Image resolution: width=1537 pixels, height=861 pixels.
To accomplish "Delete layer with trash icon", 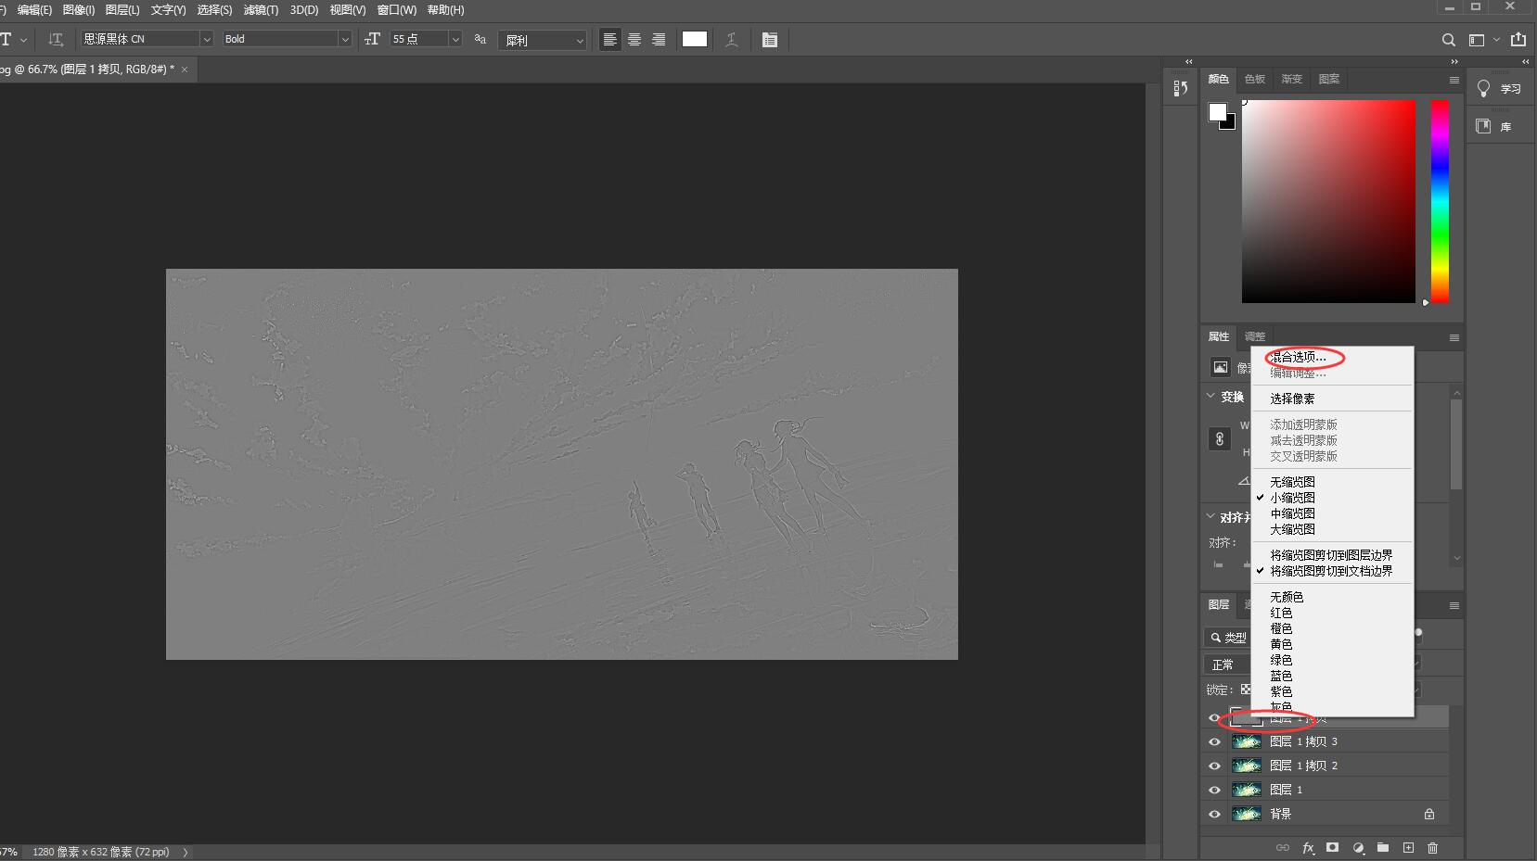I will coord(1433,847).
